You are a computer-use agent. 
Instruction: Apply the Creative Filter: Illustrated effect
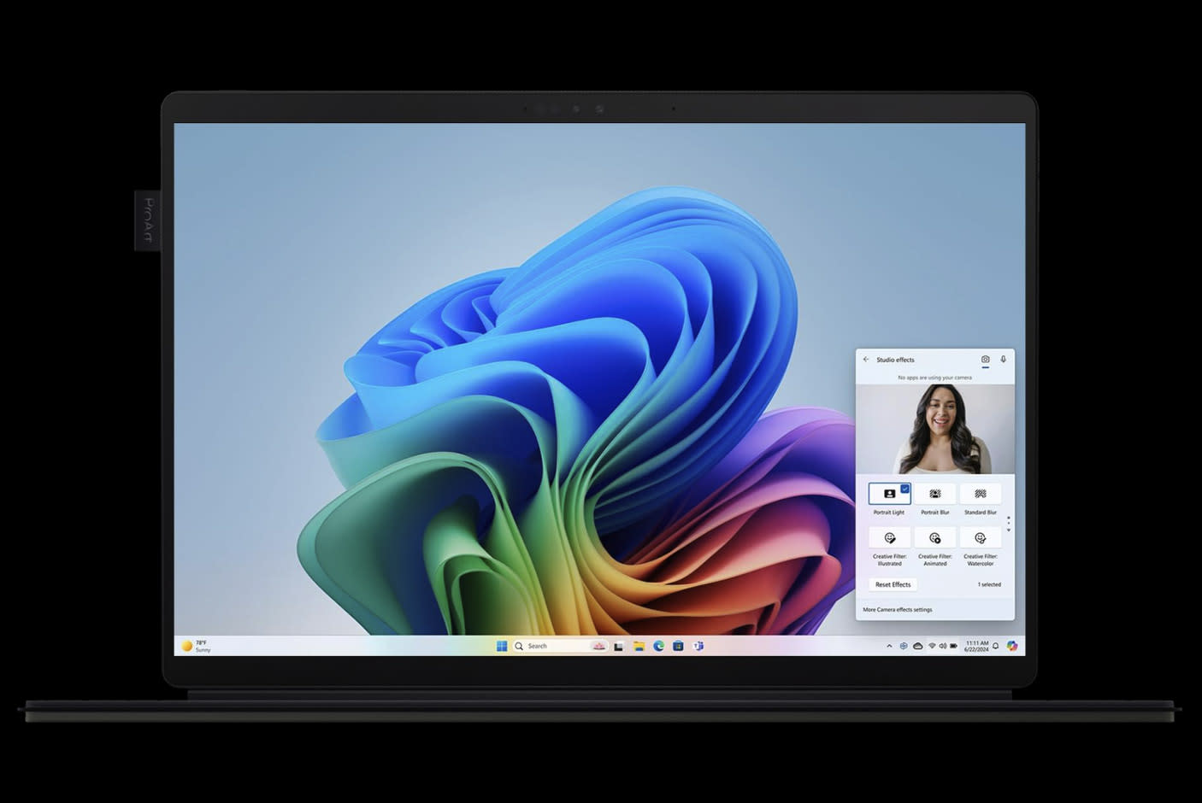click(x=889, y=538)
